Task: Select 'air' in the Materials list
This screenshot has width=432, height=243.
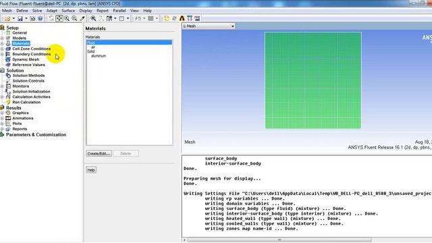Action: pyautogui.click(x=93, y=47)
